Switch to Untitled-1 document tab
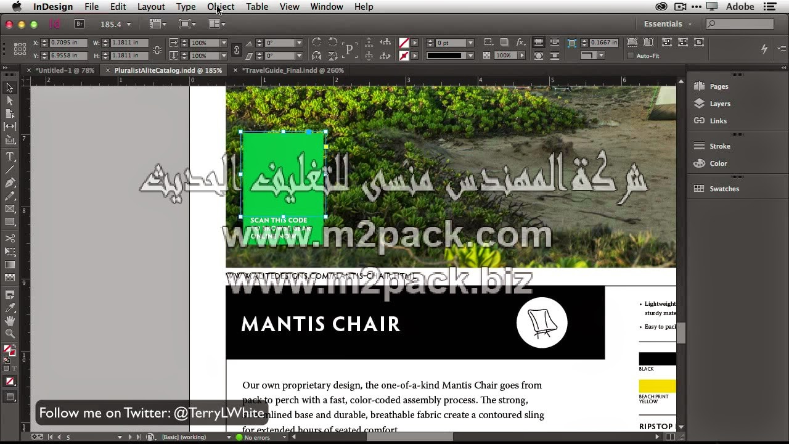This screenshot has width=789, height=444. pyautogui.click(x=65, y=70)
